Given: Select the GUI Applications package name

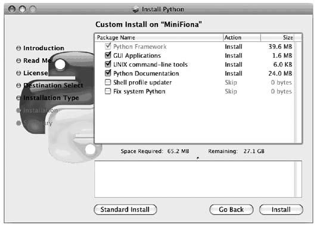Looking at the screenshot, I should pos(137,55).
